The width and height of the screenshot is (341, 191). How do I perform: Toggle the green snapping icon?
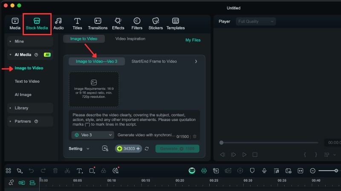[204, 171]
